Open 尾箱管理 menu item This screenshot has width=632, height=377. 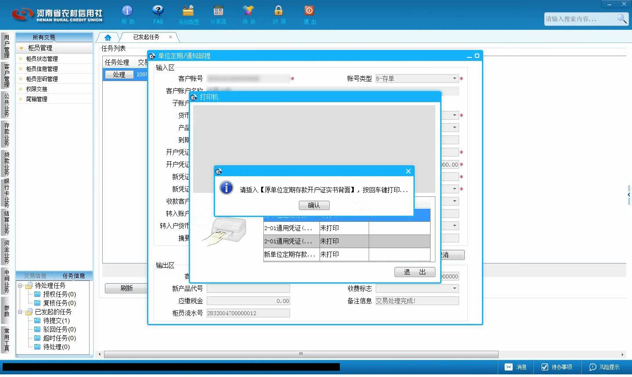tap(36, 99)
